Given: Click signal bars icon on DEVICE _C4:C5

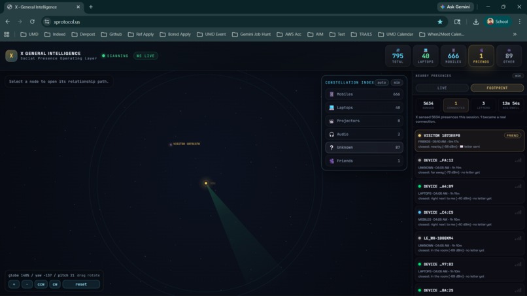Looking at the screenshot, I should tap(518, 212).
